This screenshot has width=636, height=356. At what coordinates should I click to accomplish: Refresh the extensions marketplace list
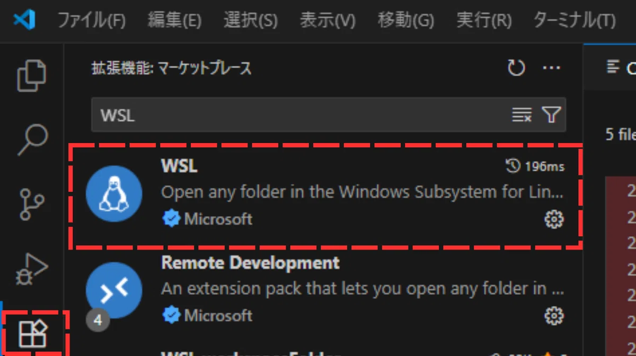pos(516,68)
